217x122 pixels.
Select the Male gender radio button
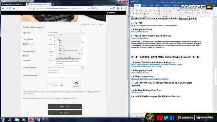(49, 44)
